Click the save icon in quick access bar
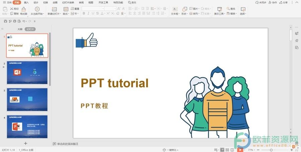301x152 pixels. (5, 21)
